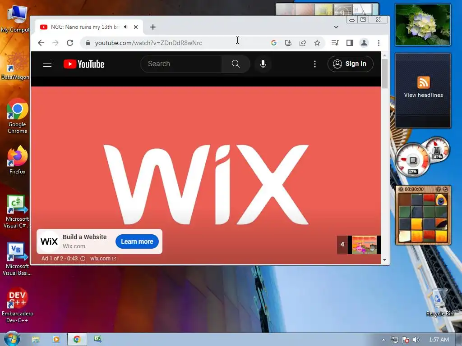Reload the YouTube page
The height and width of the screenshot is (346, 462).
70,43
